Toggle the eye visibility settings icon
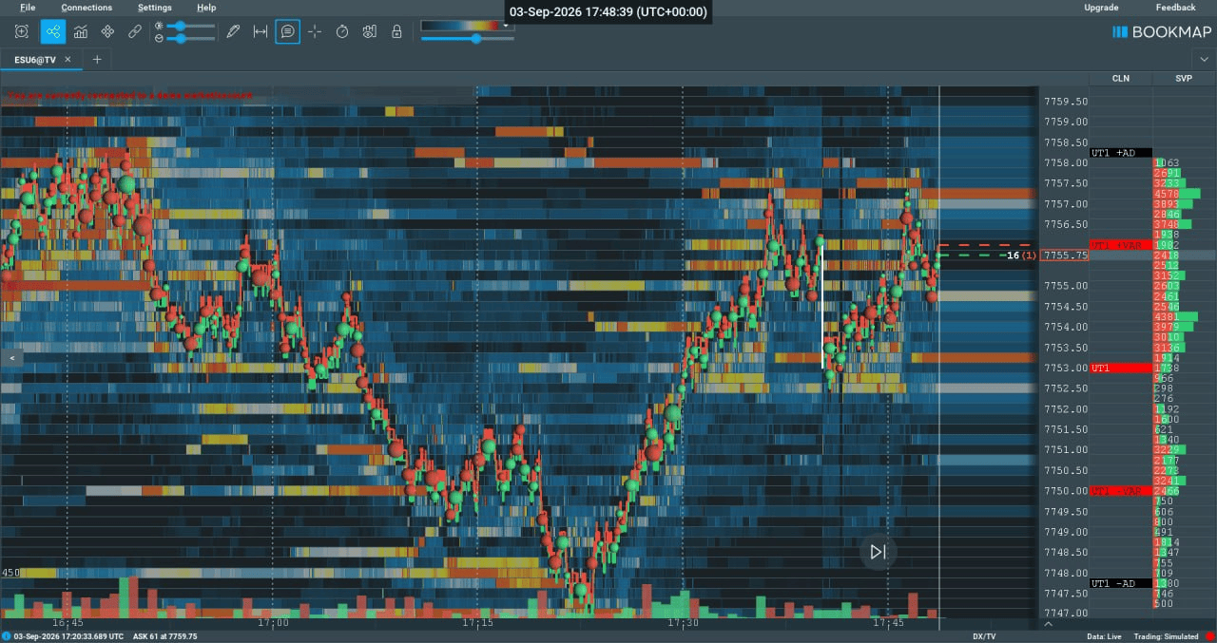The image size is (1217, 643). 370,31
